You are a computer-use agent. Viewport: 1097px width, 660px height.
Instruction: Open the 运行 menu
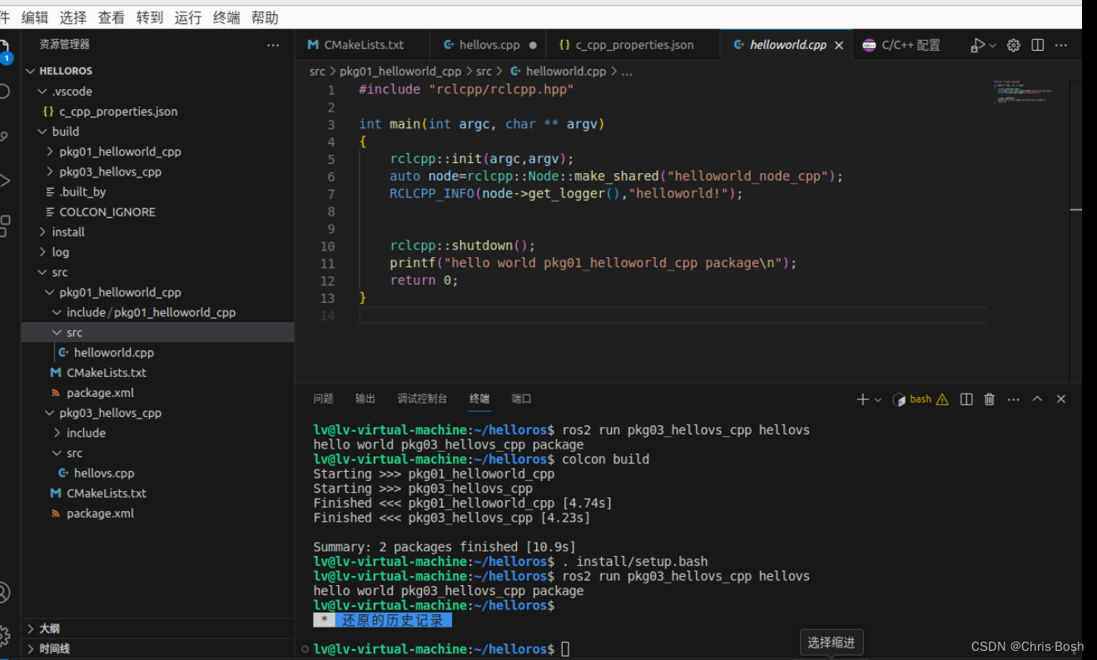pos(188,17)
